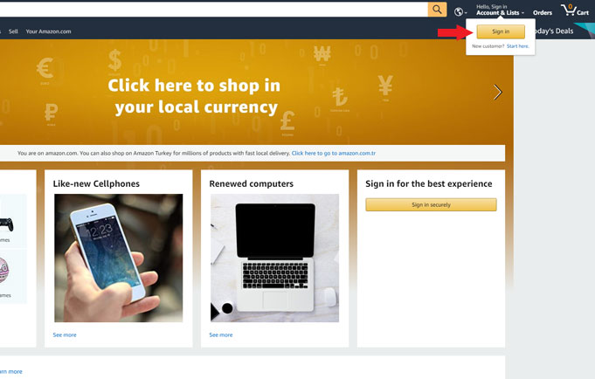Click here to go to amazon.com.tr link
The height and width of the screenshot is (379, 595).
point(334,154)
